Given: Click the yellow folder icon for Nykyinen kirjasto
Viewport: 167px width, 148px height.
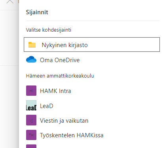Looking at the screenshot, I should (32, 45).
